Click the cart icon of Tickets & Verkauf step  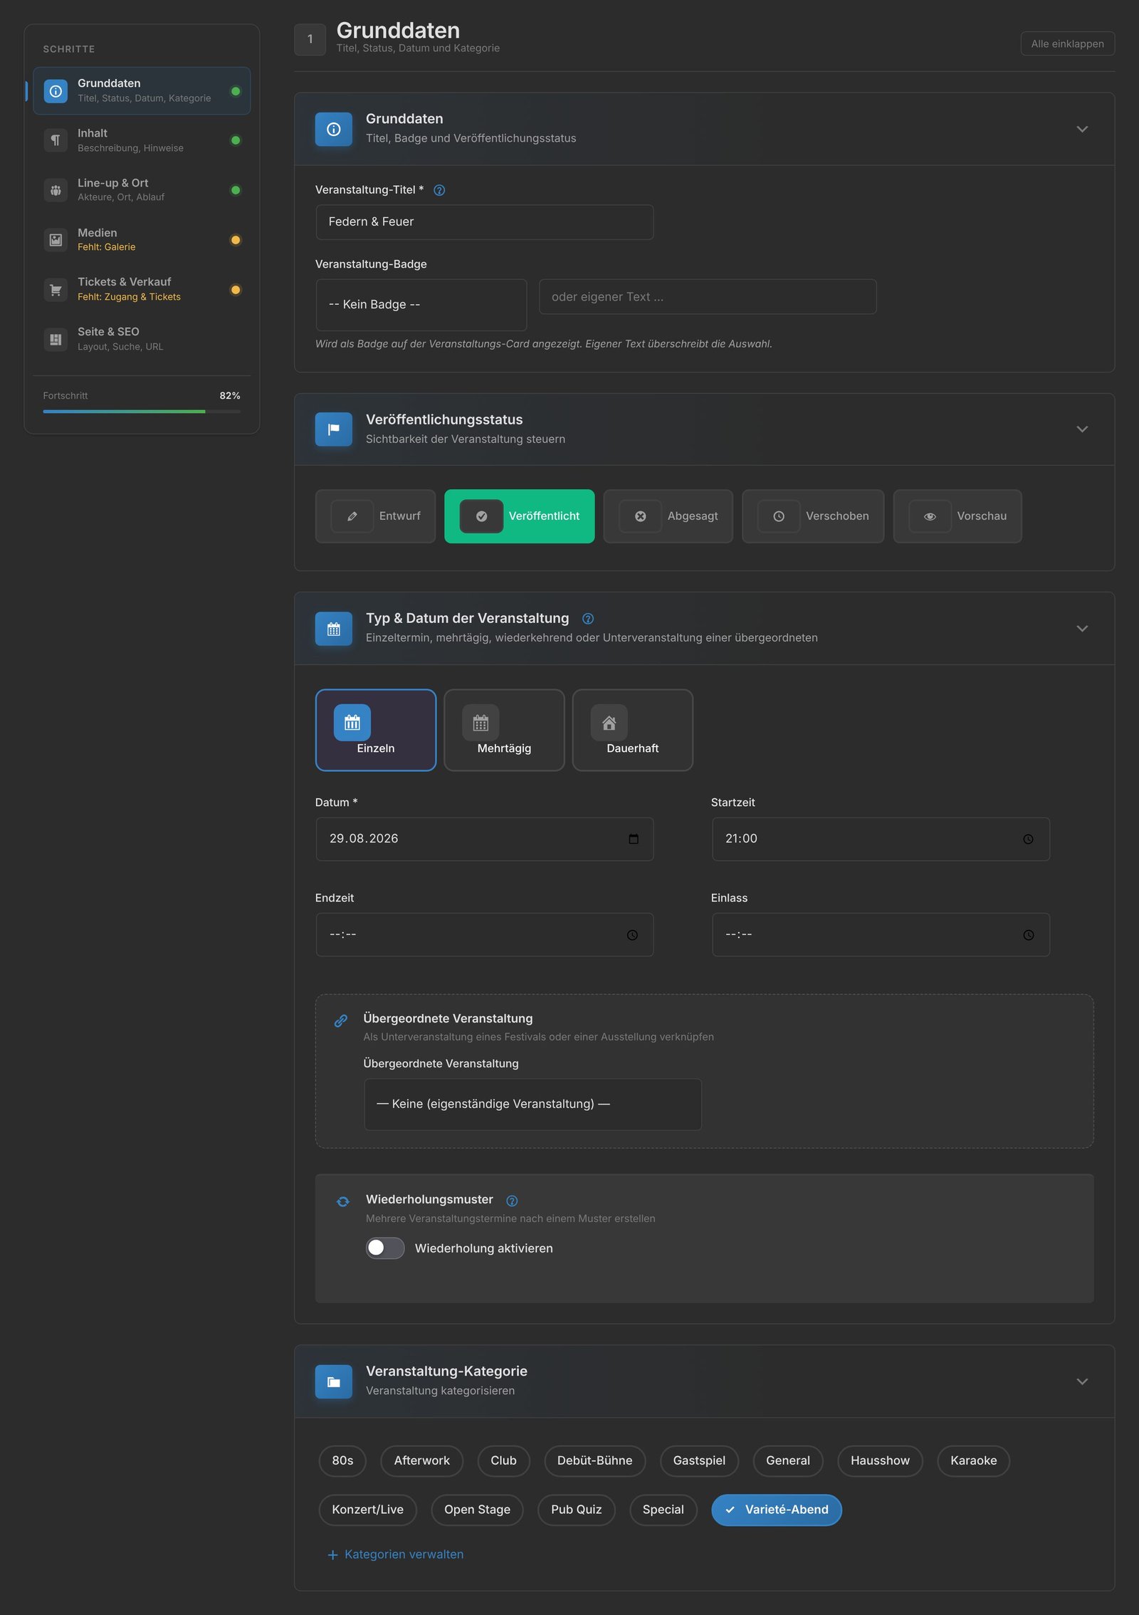click(x=56, y=290)
